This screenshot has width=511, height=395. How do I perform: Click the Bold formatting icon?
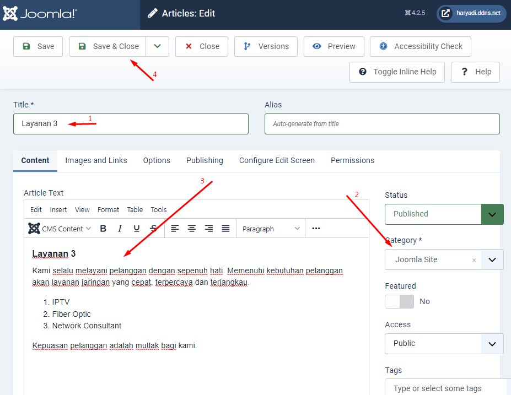pos(103,229)
